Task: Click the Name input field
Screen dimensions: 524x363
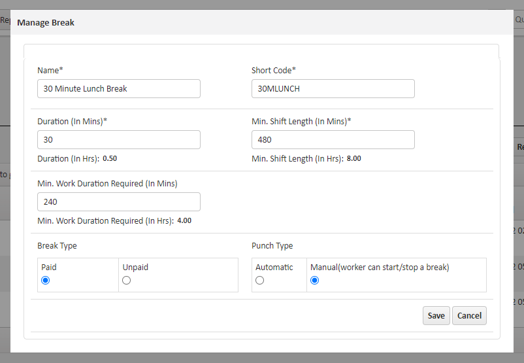Action: click(x=118, y=89)
